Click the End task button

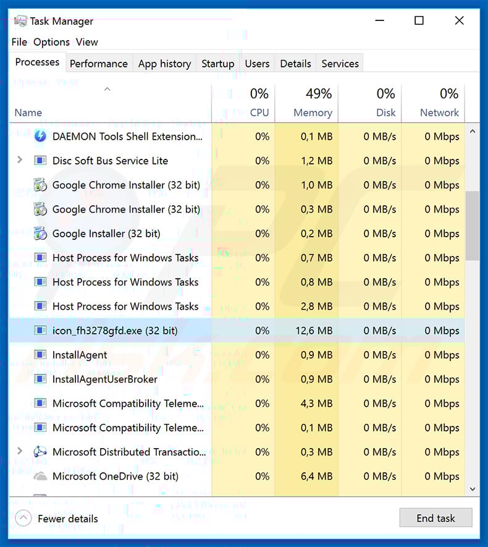click(435, 518)
